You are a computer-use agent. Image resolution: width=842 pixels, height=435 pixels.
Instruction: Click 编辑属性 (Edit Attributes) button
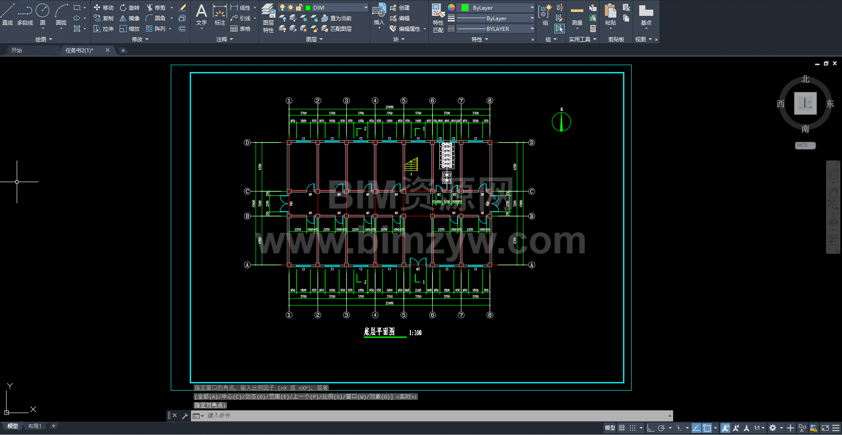405,29
